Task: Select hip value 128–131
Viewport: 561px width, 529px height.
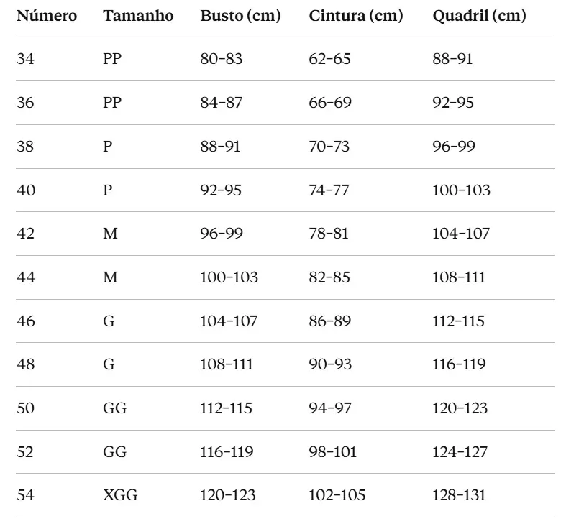Action: (459, 495)
